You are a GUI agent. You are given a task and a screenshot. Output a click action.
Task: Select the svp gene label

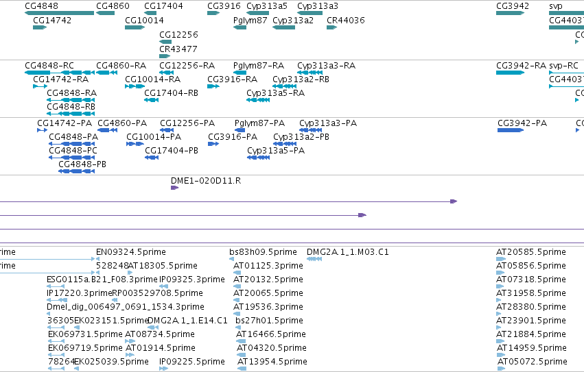(556, 6)
